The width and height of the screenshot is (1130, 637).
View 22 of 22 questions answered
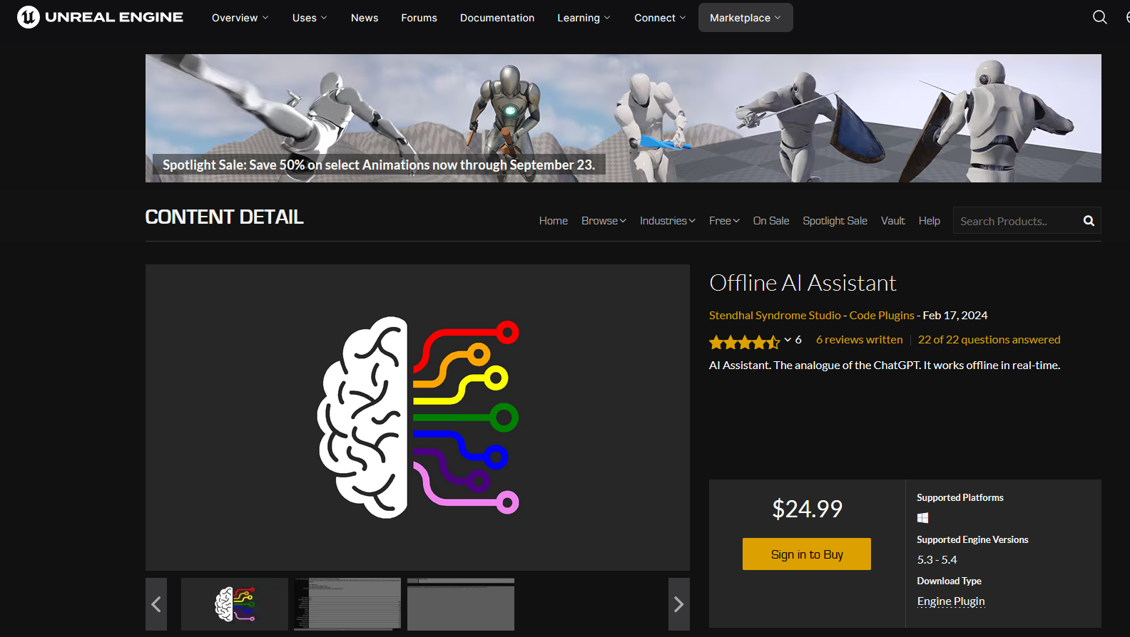click(x=989, y=340)
